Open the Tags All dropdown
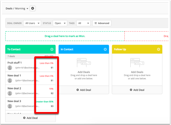The height and width of the screenshot is (125, 171). [84, 23]
